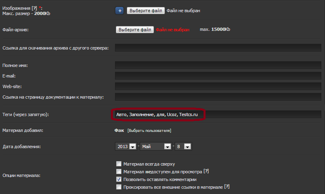Click the Теги input field with Авто text
325x194 pixels.
click(x=218, y=114)
